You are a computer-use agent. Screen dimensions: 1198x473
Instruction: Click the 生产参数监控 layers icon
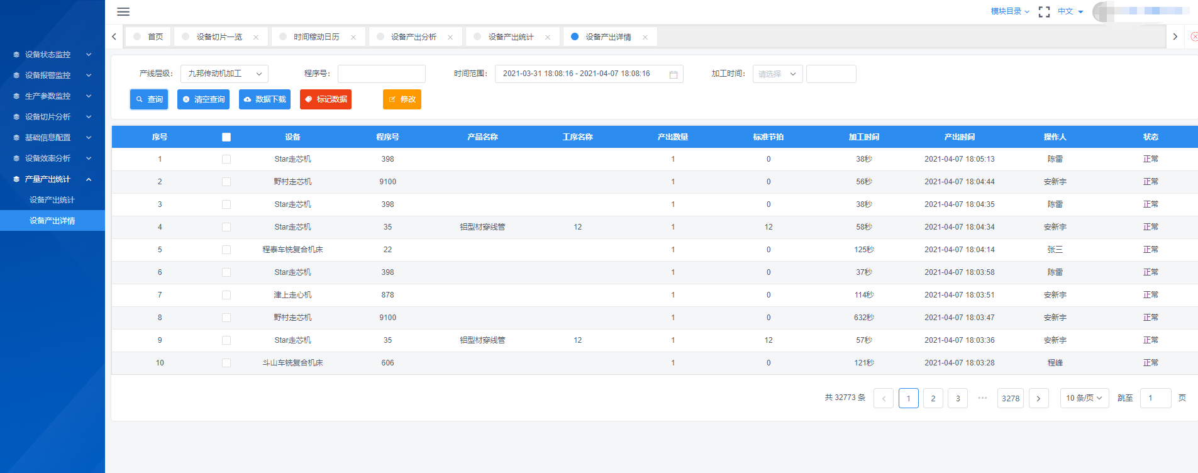click(x=16, y=96)
